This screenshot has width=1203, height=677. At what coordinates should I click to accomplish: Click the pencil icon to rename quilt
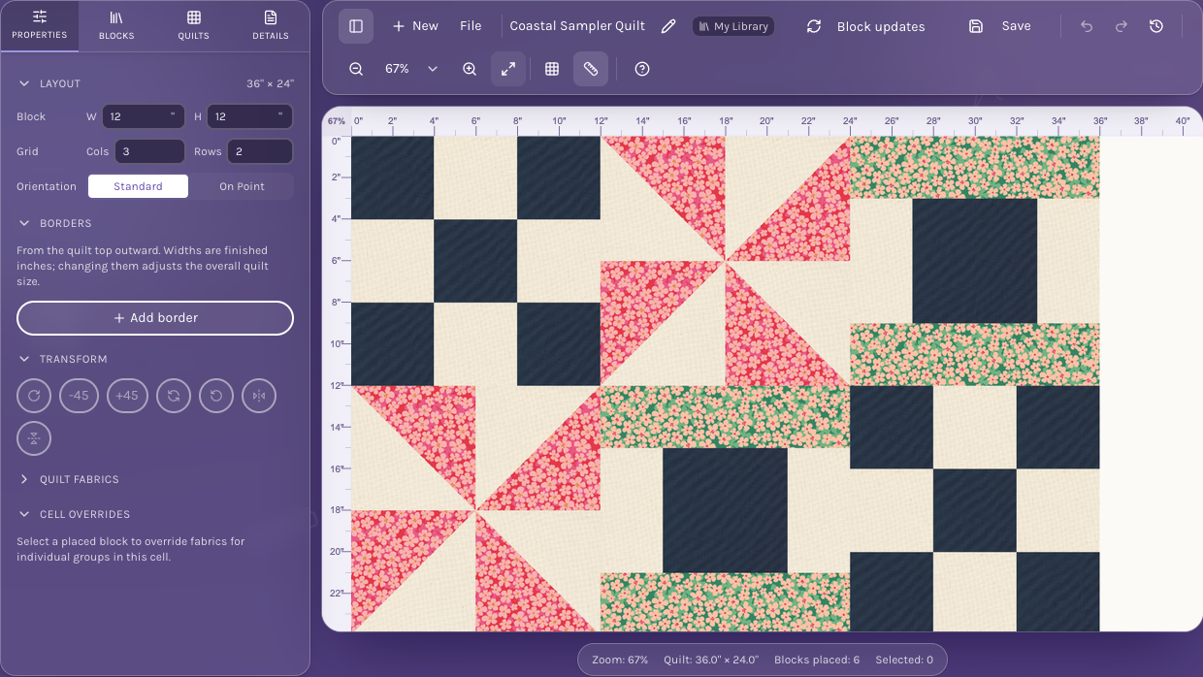coord(668,26)
